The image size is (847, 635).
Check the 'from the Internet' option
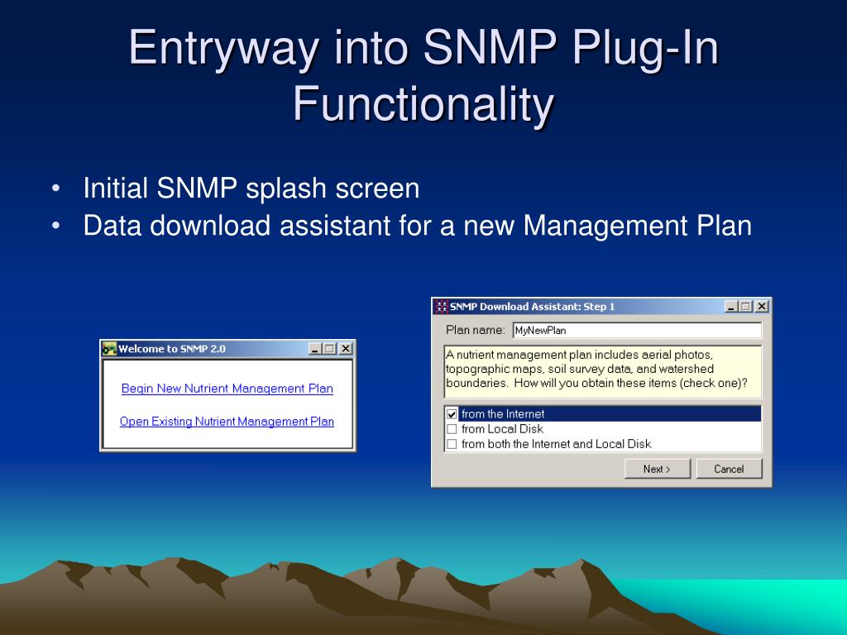(x=452, y=414)
